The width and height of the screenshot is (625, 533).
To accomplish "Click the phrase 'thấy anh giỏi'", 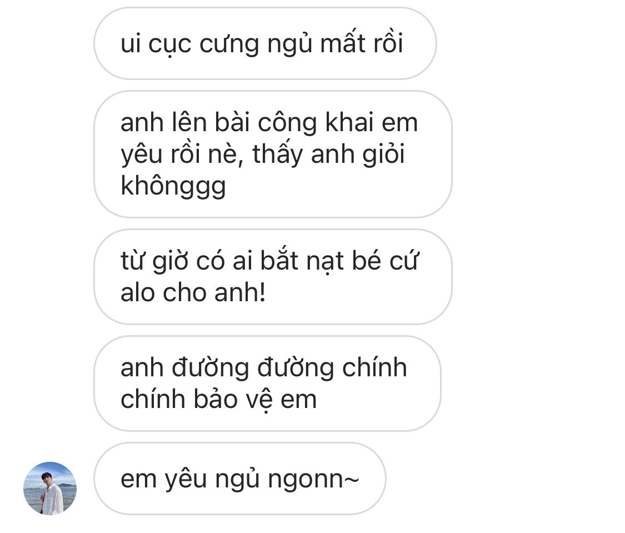I will point(328,153).
